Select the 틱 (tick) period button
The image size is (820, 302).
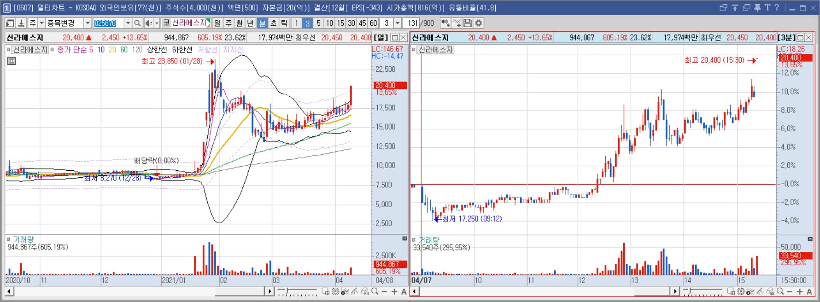click(x=285, y=23)
